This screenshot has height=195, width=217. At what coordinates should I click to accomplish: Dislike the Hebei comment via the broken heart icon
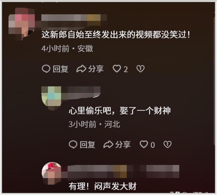(167, 144)
